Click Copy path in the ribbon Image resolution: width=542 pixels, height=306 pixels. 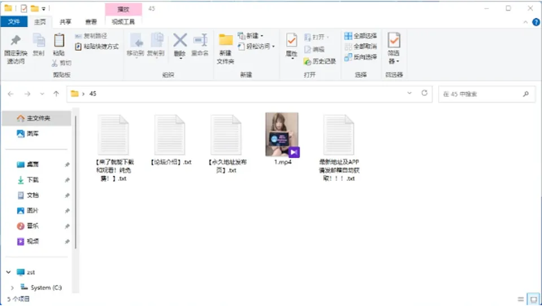(91, 36)
